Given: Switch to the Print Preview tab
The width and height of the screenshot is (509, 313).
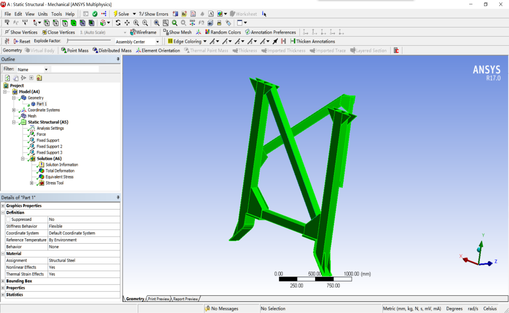Looking at the screenshot, I should coord(158,299).
